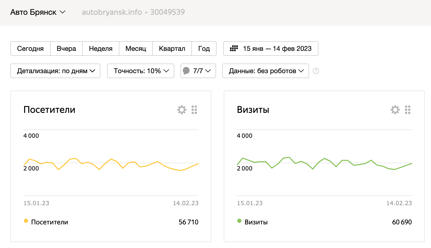Click the green visits line chart
The image size is (431, 248).
[x=324, y=163]
